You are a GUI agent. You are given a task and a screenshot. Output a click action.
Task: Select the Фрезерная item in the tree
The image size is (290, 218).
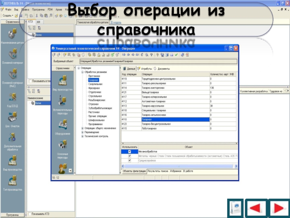coord(94,88)
